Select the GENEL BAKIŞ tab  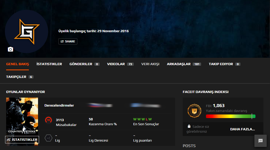click(x=18, y=64)
